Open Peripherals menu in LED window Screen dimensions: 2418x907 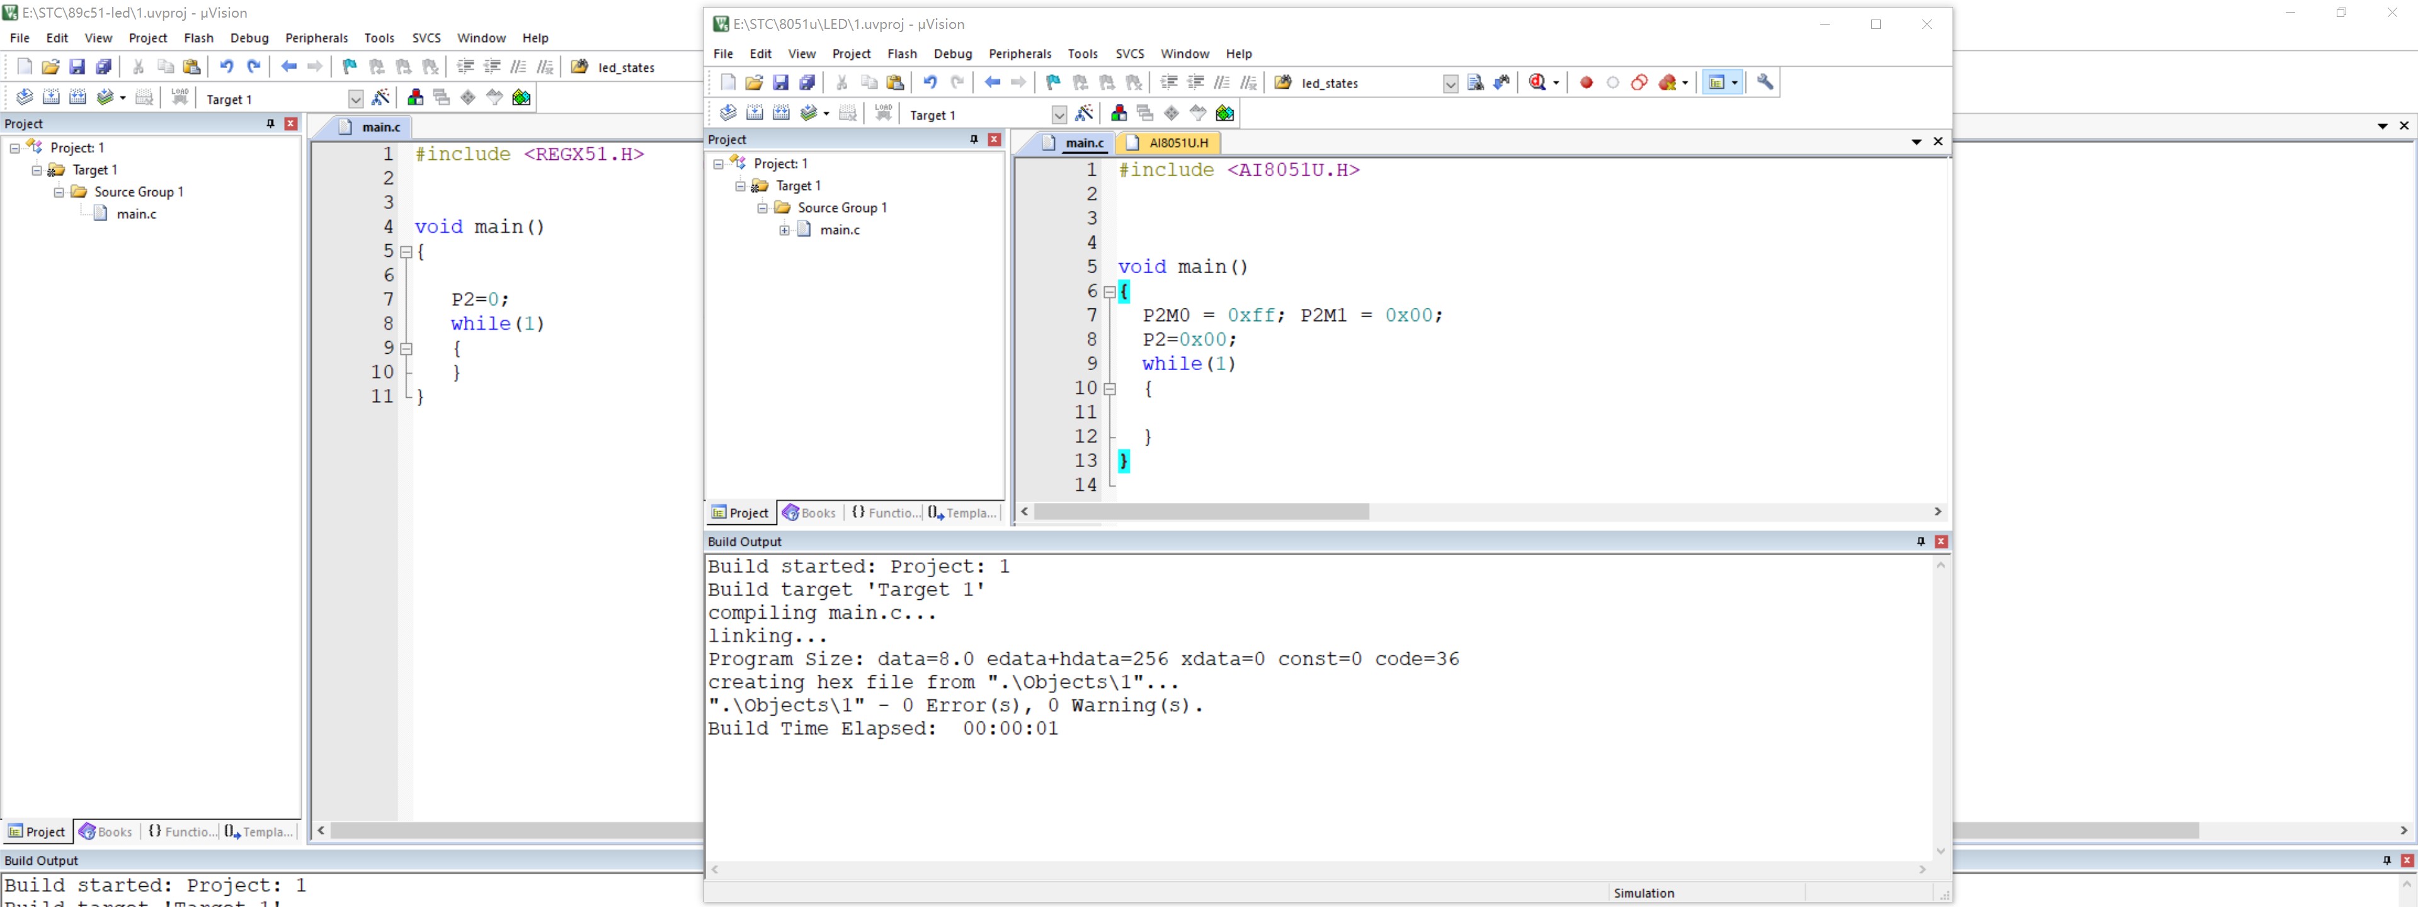tap(1019, 54)
